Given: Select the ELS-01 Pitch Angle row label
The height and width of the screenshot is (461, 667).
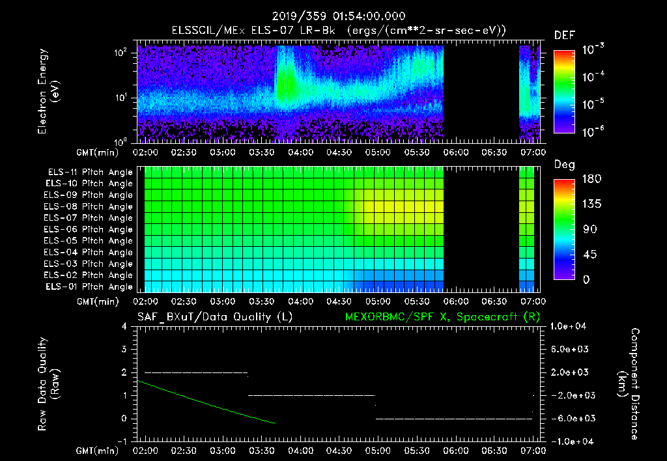Looking at the screenshot, I should click(x=89, y=286).
